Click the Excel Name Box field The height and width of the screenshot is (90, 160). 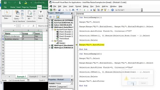pyautogui.click(x=9, y=26)
